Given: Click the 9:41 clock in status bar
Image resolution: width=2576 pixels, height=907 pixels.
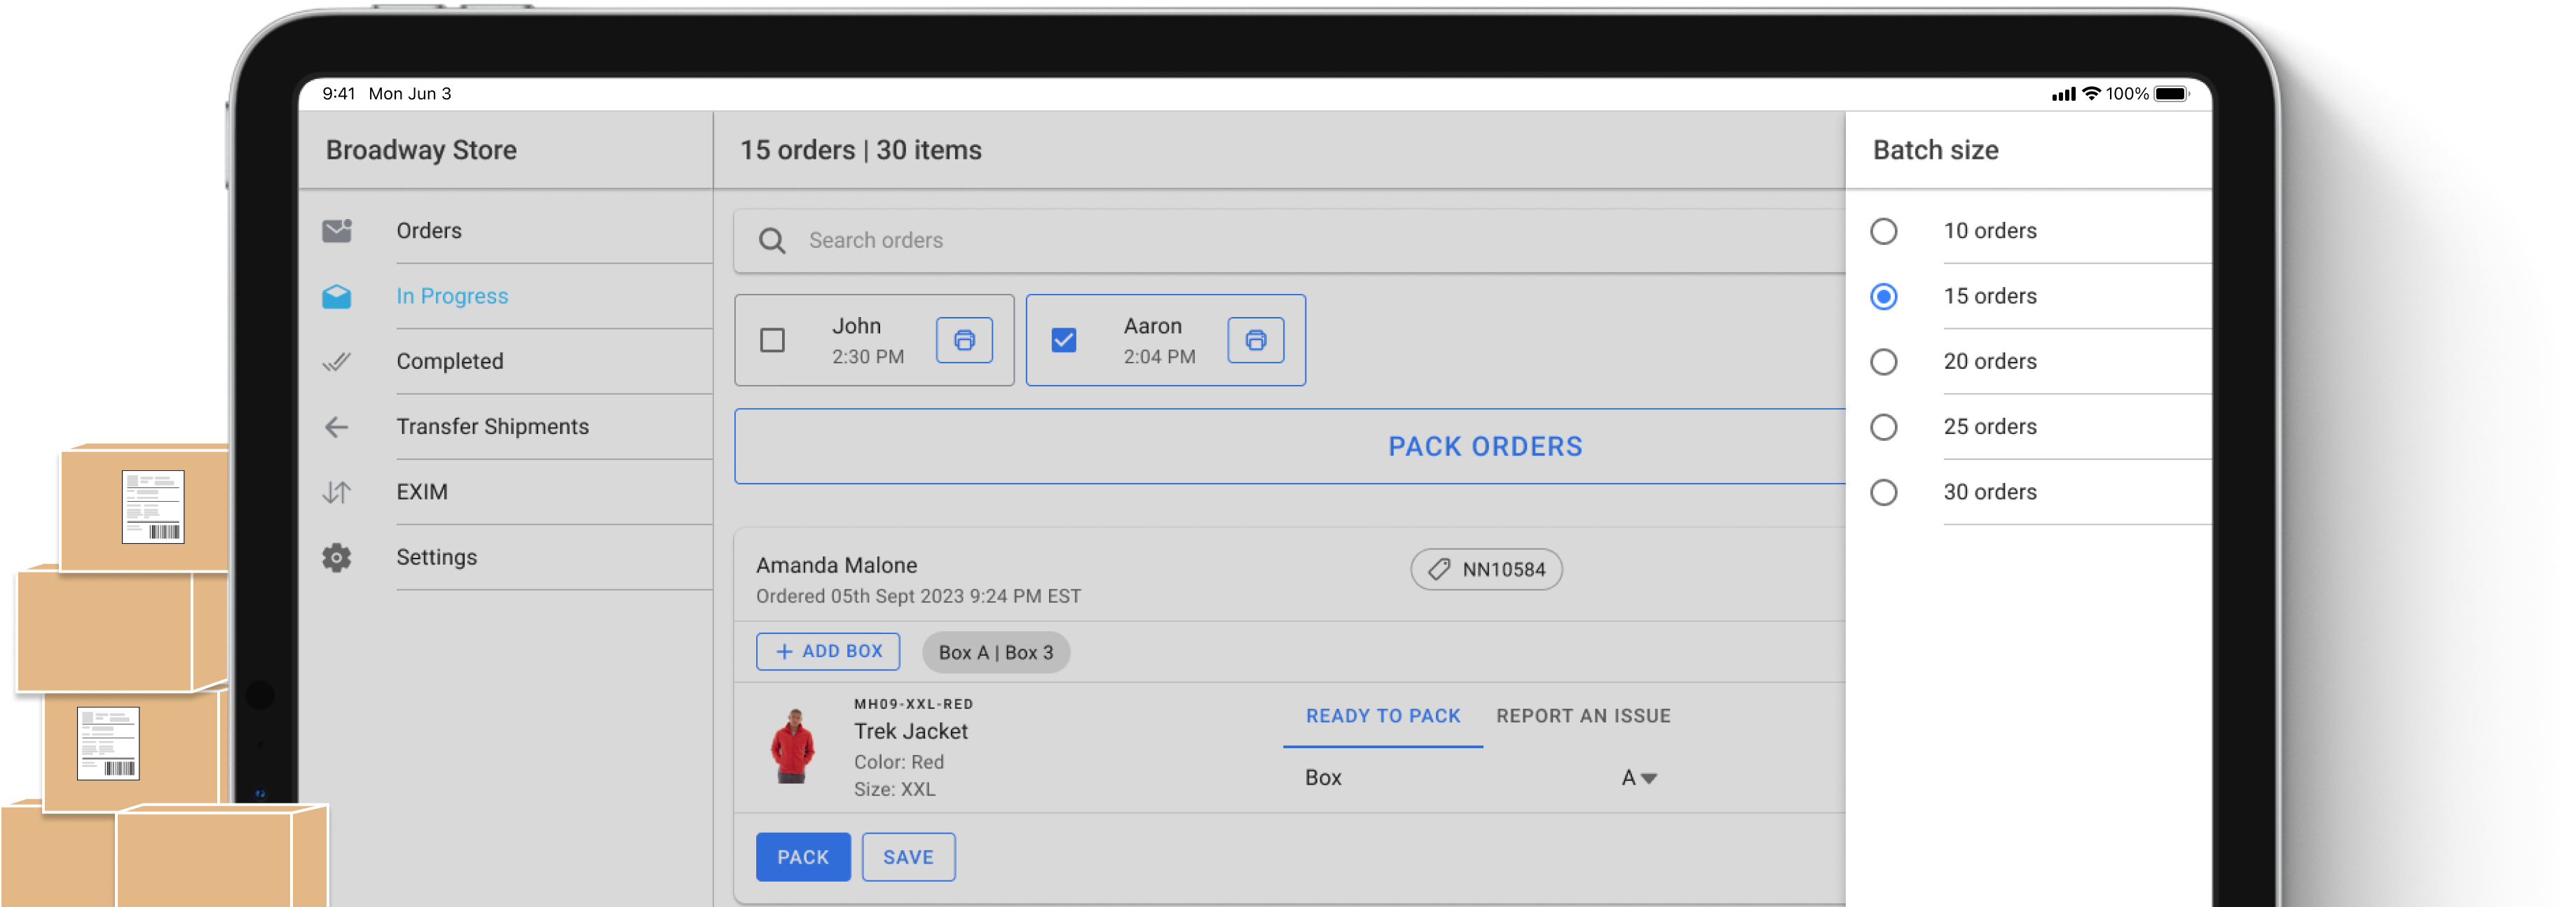Looking at the screenshot, I should pyautogui.click(x=339, y=94).
